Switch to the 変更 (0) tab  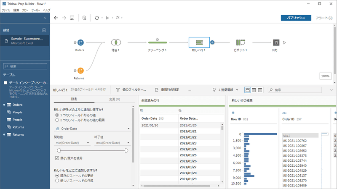115,100
